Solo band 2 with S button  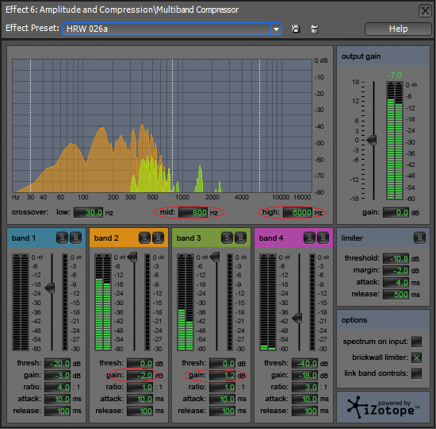pos(144,238)
